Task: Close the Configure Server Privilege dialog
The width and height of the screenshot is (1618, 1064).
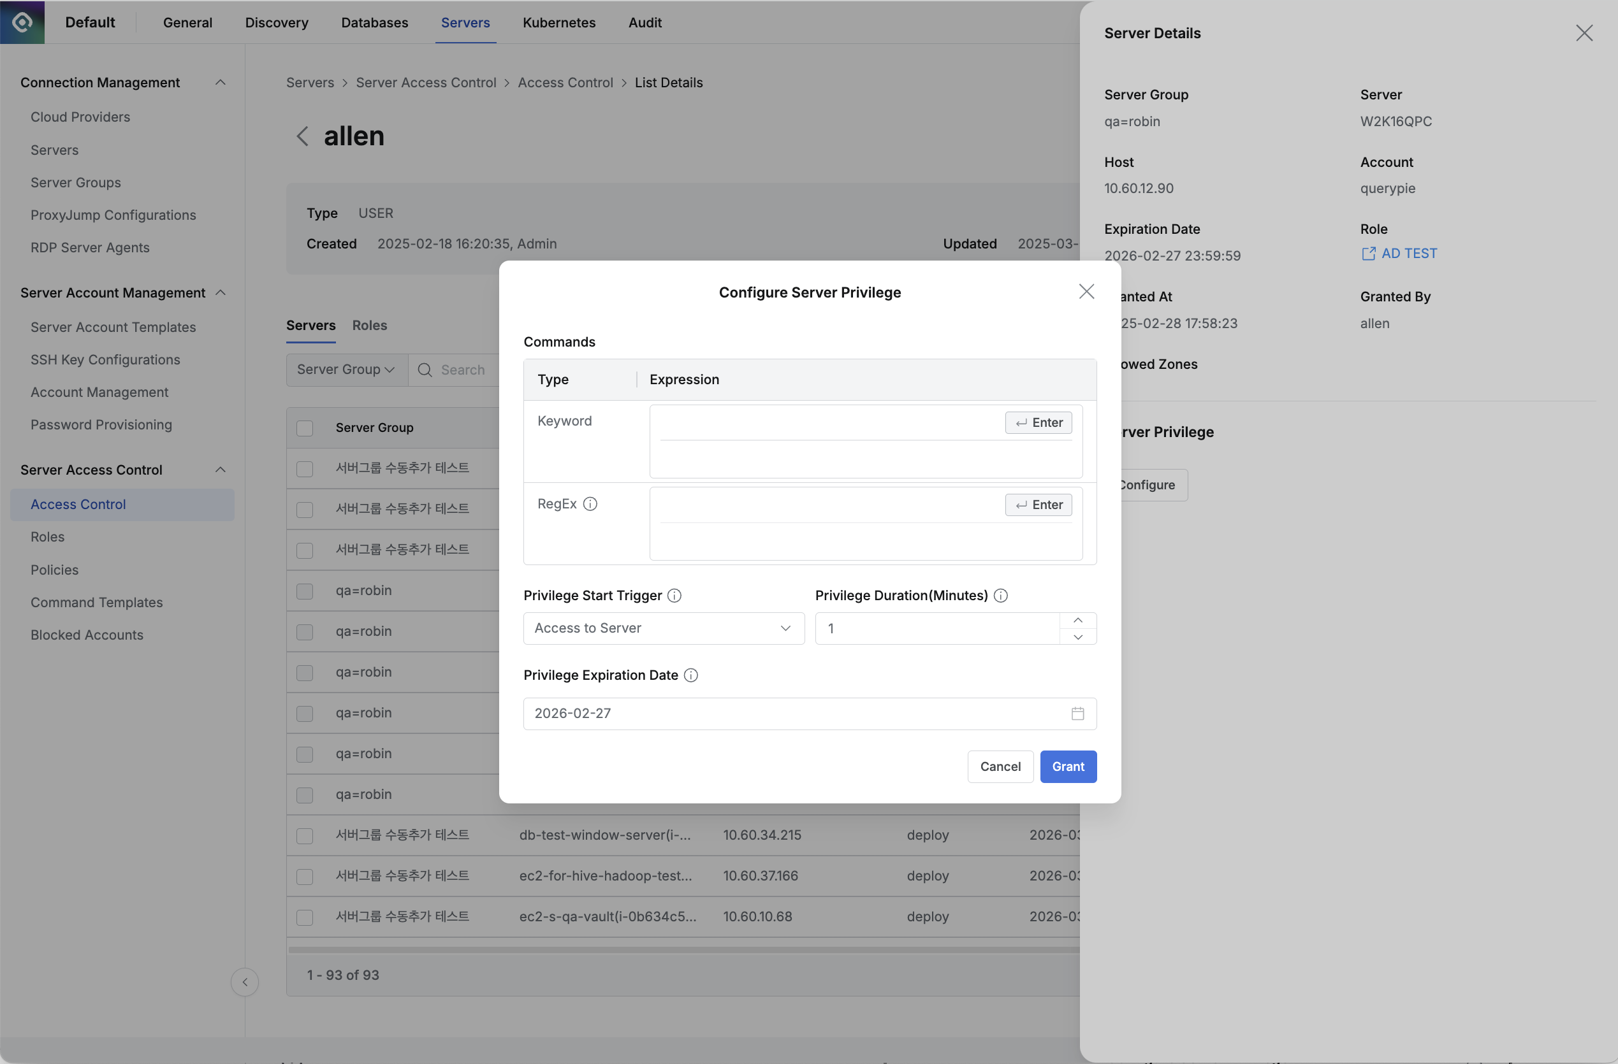Action: pos(1086,291)
